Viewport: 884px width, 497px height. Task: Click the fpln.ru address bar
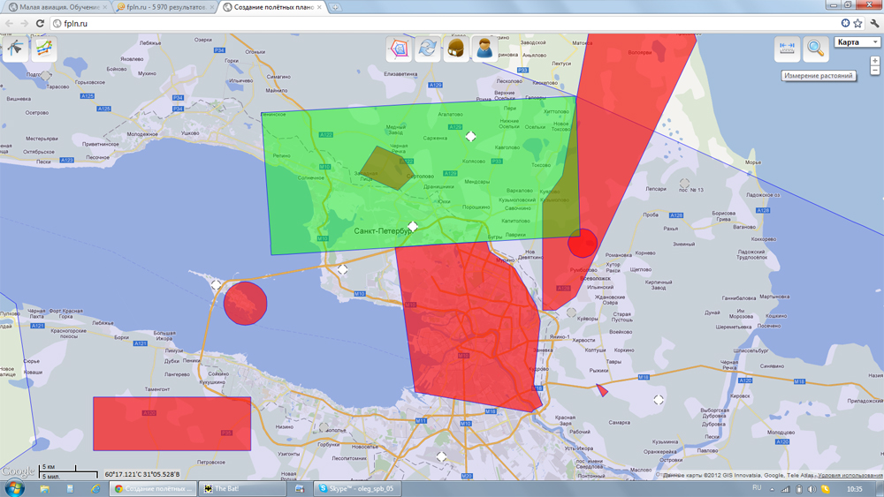442,24
